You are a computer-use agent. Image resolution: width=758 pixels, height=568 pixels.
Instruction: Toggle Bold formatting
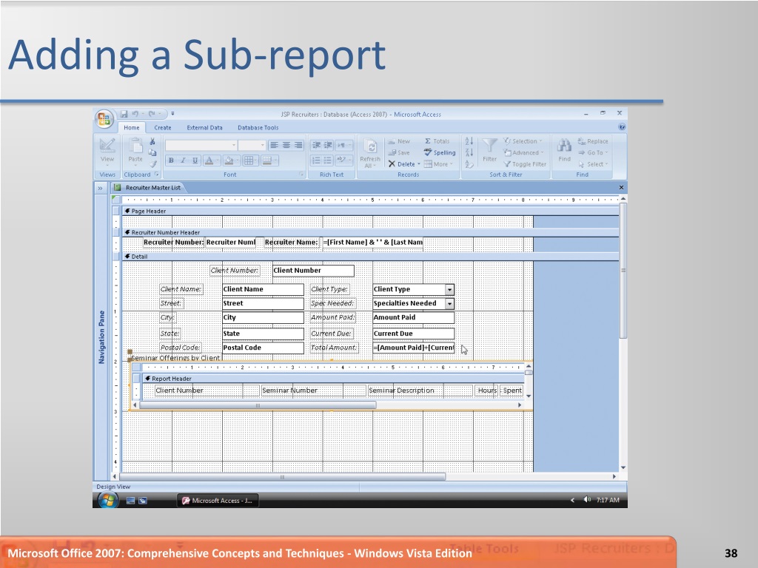(171, 160)
